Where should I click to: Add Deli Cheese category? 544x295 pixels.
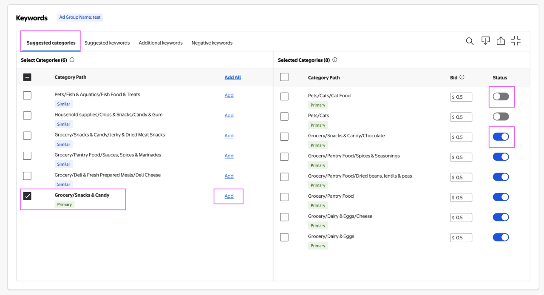click(229, 176)
